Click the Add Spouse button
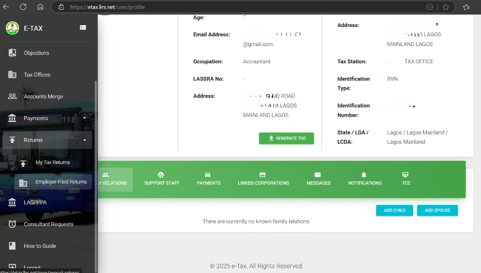 click(437, 210)
